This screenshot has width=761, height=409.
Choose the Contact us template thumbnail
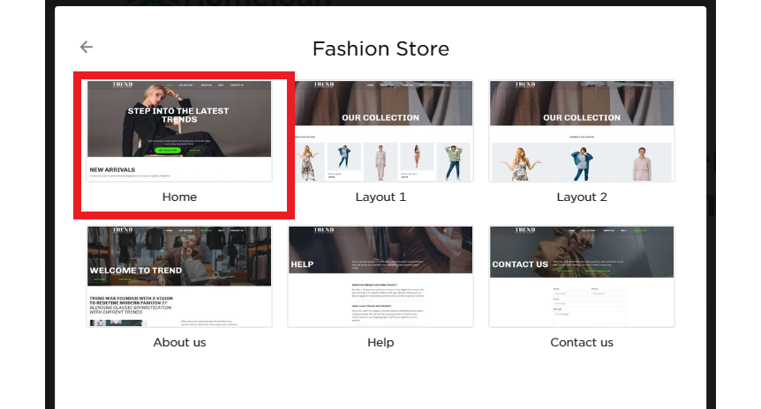pos(582,276)
